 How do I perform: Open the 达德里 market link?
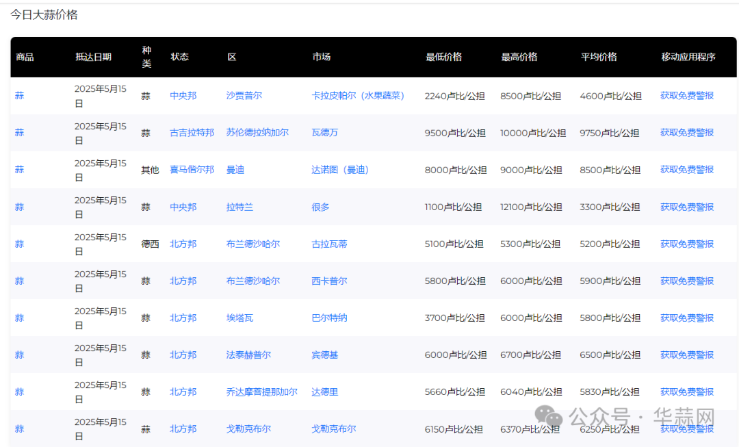click(x=325, y=392)
